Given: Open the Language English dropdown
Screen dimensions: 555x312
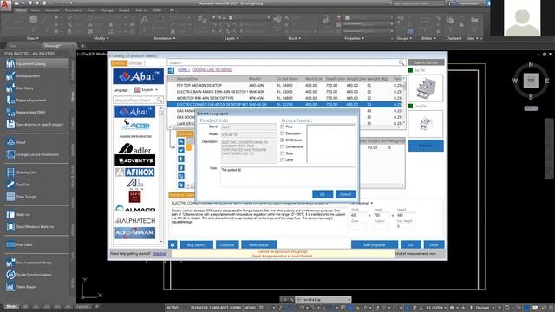Looking at the screenshot, I should click(147, 90).
